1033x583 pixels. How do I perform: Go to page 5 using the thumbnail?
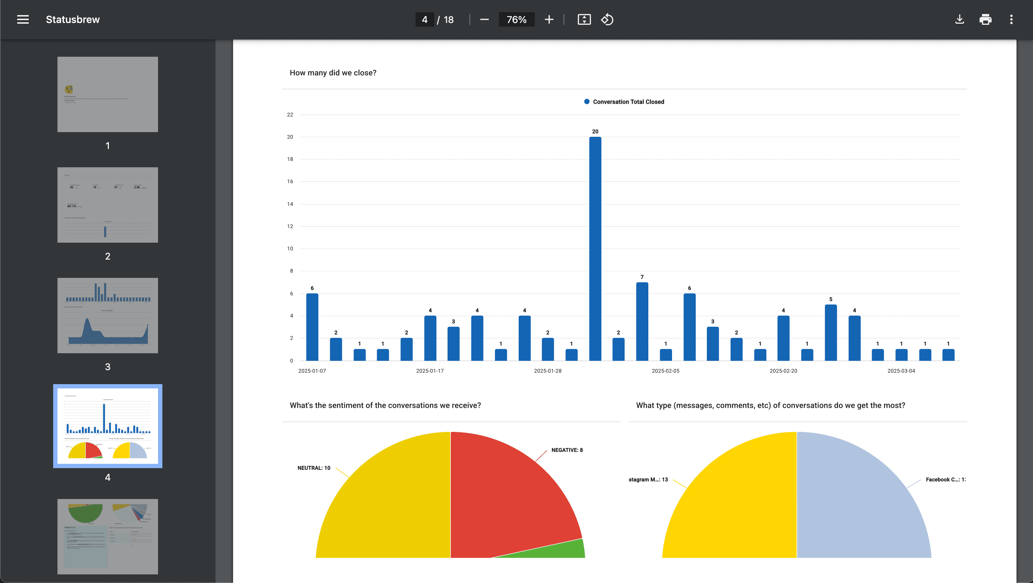pos(107,537)
